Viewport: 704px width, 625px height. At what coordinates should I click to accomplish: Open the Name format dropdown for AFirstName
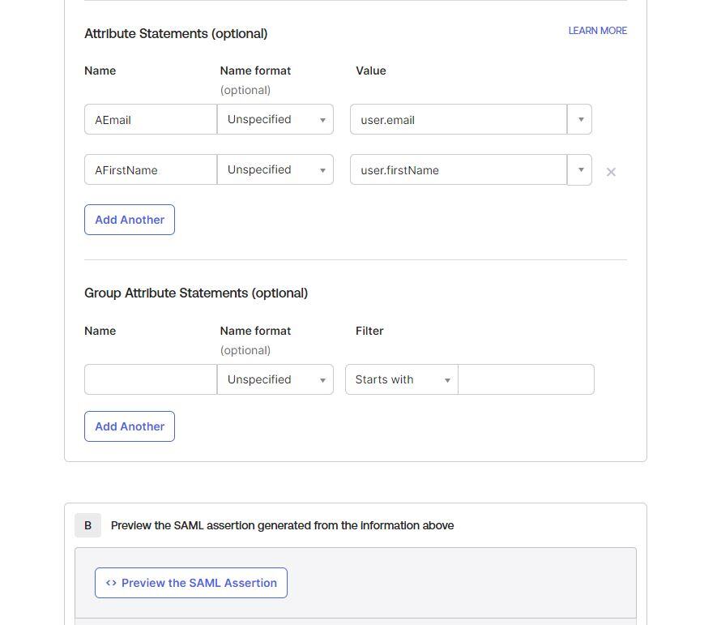(x=275, y=169)
